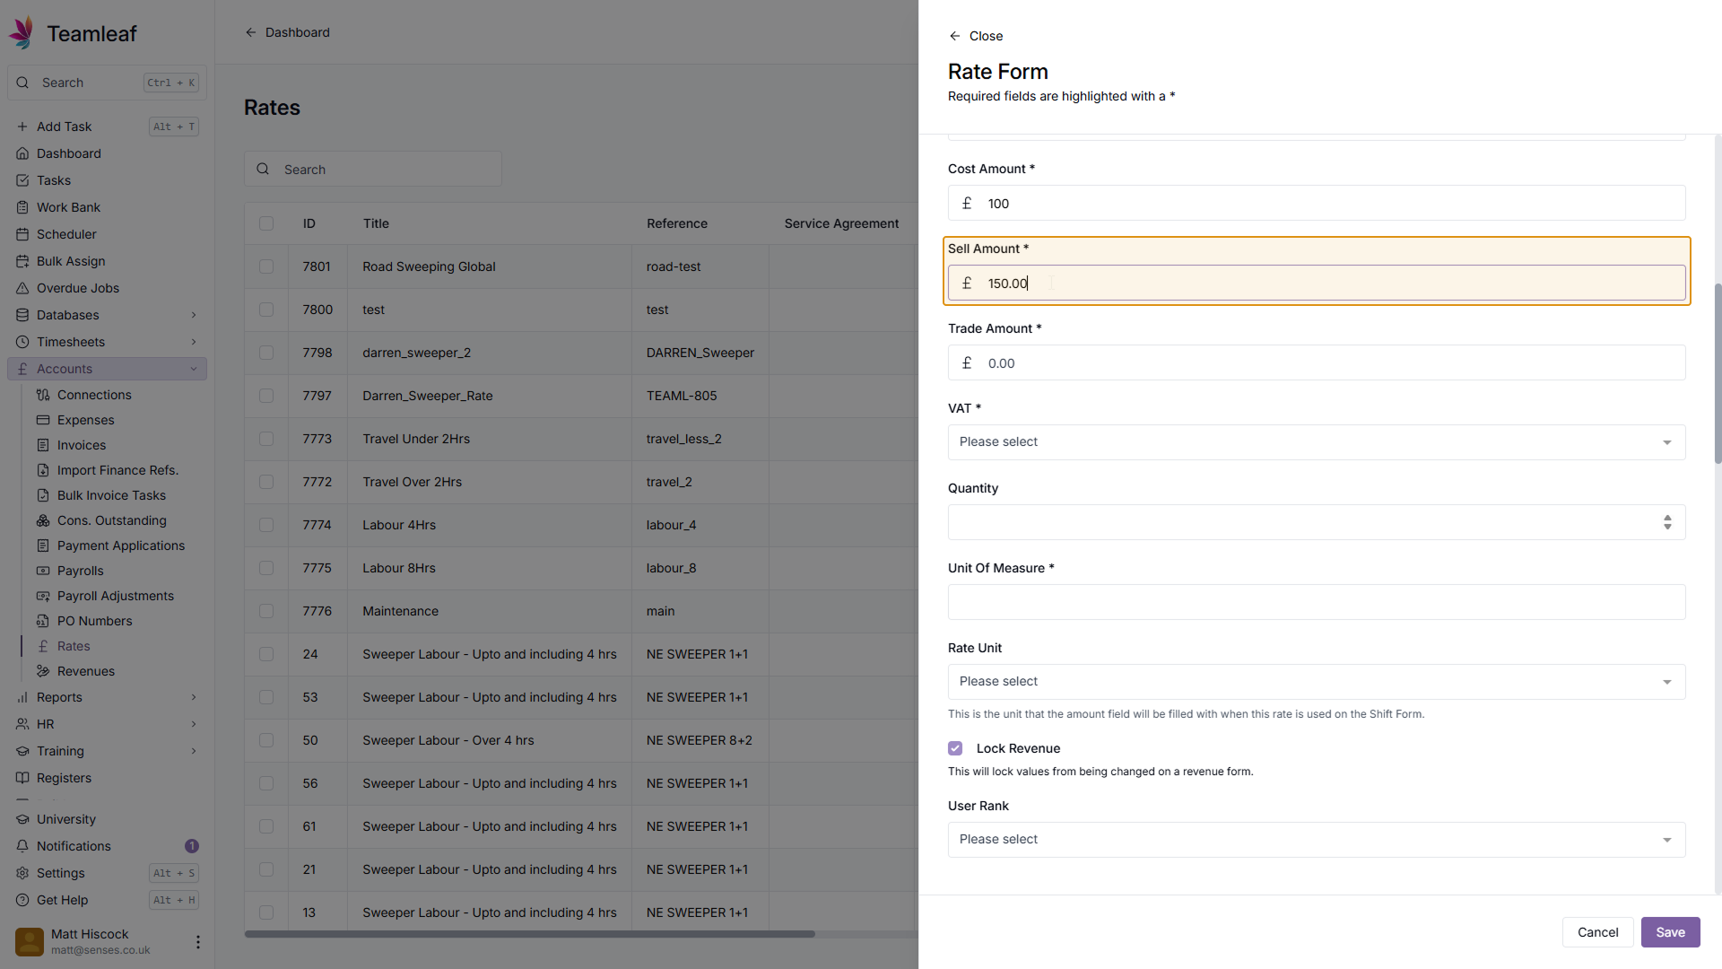The width and height of the screenshot is (1722, 969).
Task: Open the Rate Unit dropdown
Action: tap(1316, 682)
